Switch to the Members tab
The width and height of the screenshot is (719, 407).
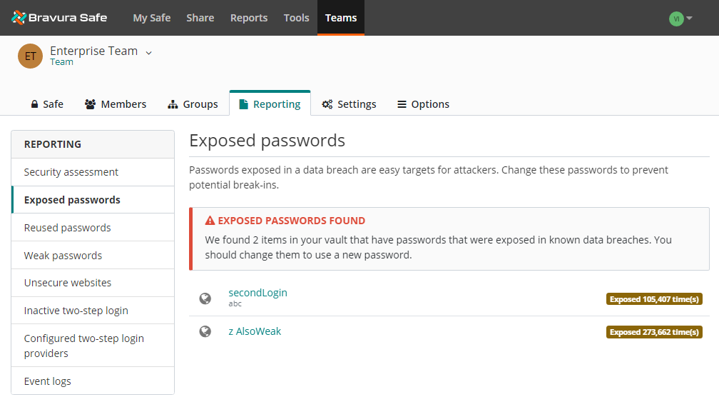116,104
